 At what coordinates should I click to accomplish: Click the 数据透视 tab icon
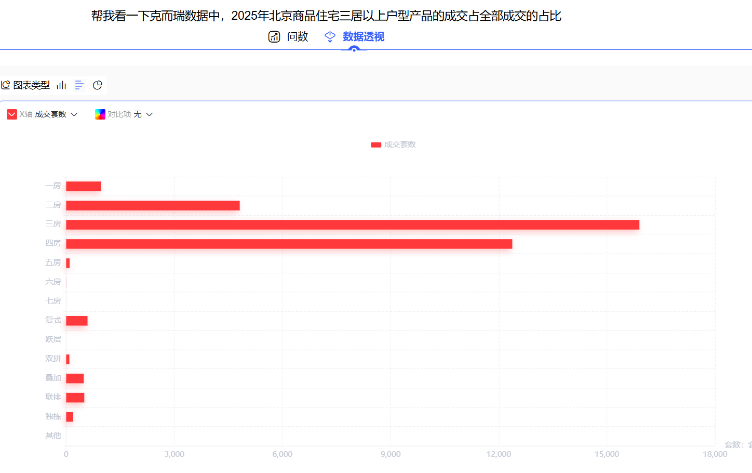click(330, 37)
